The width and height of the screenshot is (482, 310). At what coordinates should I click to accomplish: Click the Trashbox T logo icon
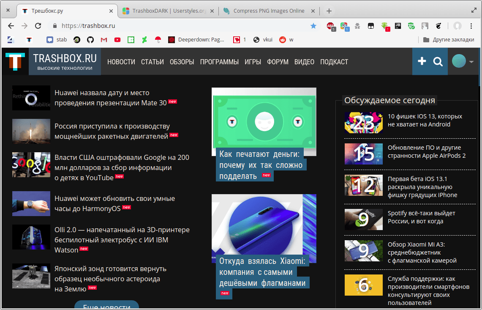pos(14,62)
